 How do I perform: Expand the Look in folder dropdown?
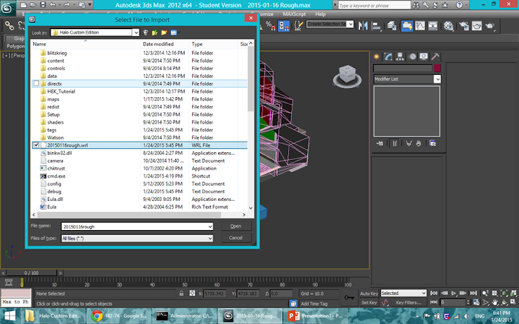136,32
